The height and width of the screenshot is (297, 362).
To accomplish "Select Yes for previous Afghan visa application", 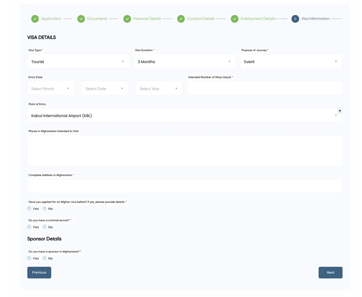I will [29, 208].
